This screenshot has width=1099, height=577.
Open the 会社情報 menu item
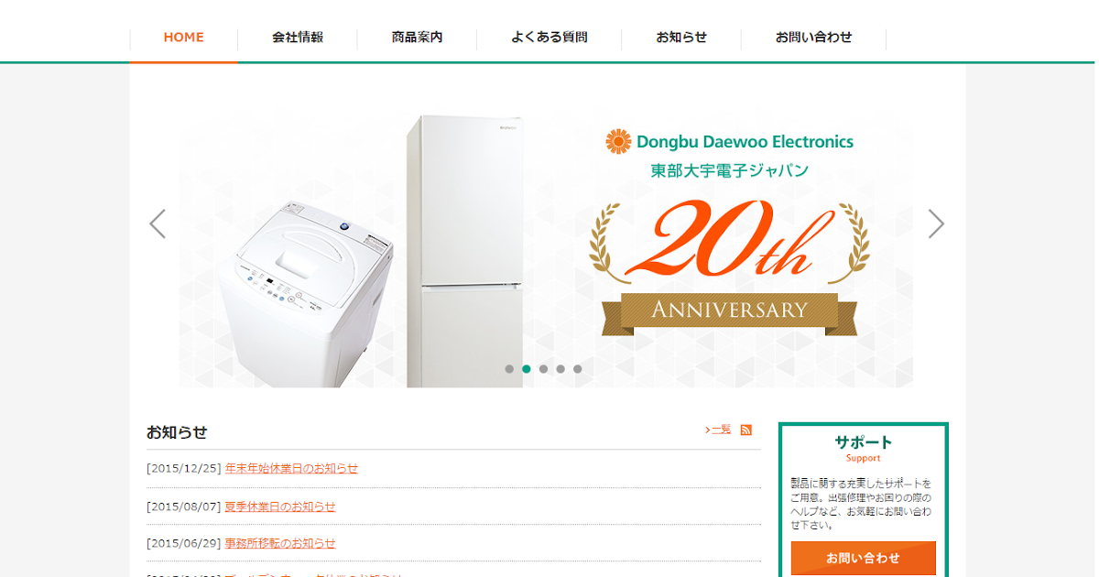coord(298,38)
